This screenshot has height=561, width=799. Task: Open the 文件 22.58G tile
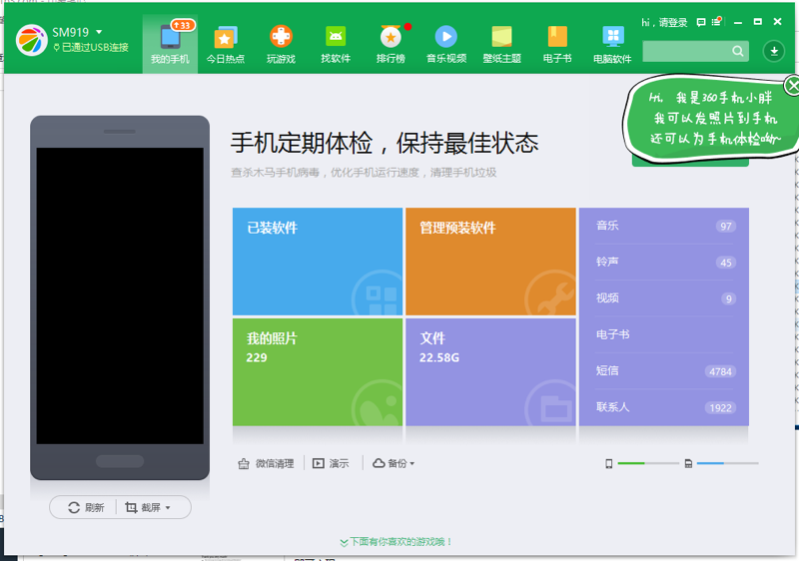click(x=490, y=371)
